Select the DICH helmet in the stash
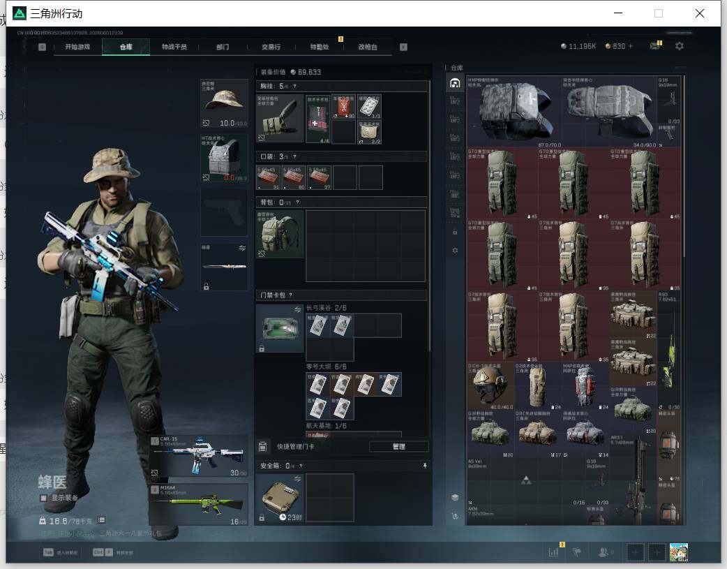 tap(490, 386)
